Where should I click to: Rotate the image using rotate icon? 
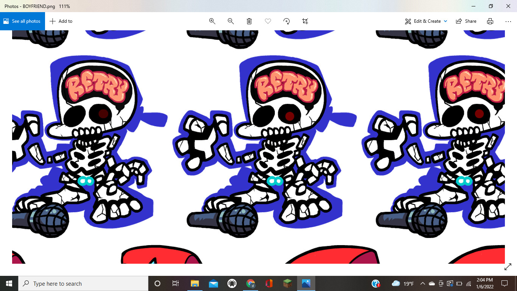click(x=287, y=21)
